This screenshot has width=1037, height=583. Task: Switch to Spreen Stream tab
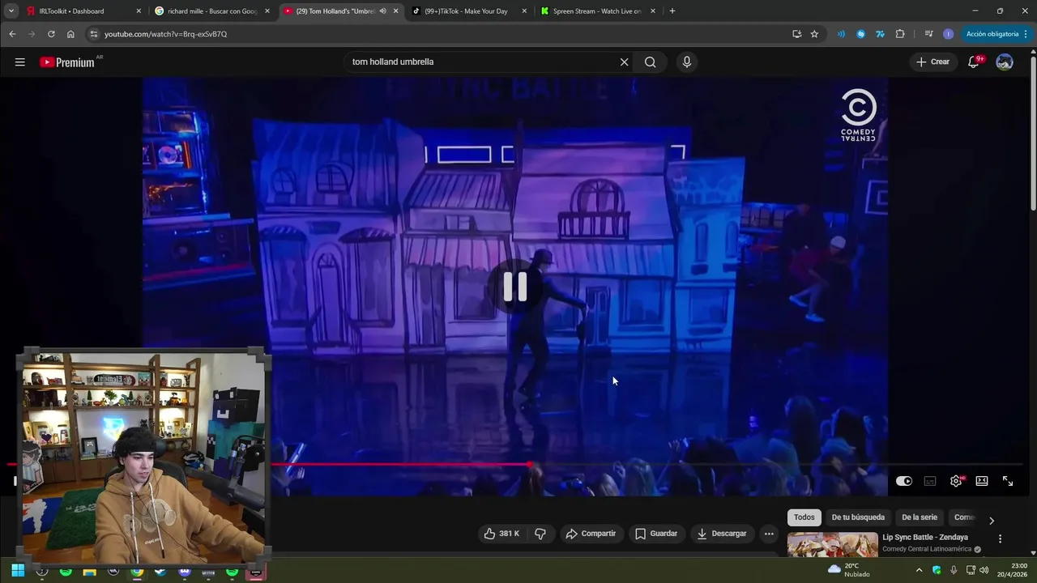(x=597, y=11)
